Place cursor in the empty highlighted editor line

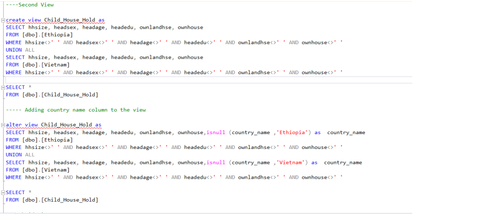pyautogui.click(x=207, y=80)
